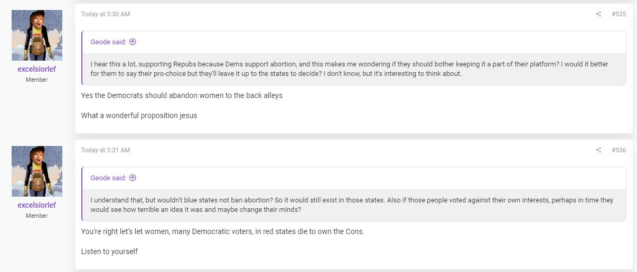The image size is (637, 272).
Task: Click the excelsiorlef username on post #536
Action: coord(37,205)
